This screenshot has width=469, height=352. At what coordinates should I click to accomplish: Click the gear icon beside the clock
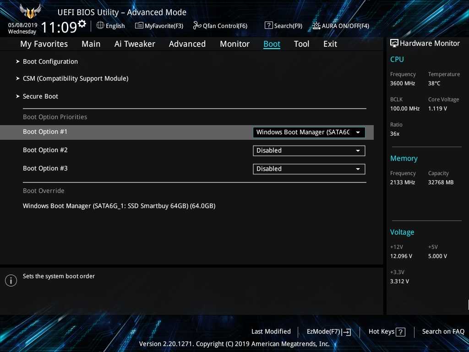coord(82,23)
